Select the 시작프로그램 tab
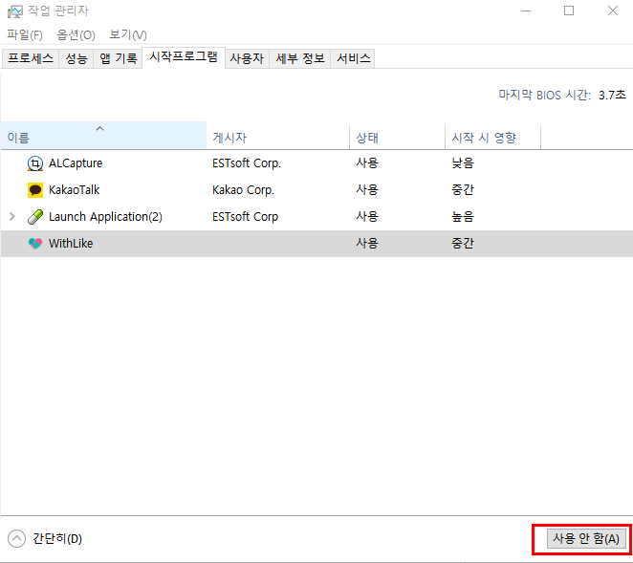The width and height of the screenshot is (633, 563). click(184, 57)
